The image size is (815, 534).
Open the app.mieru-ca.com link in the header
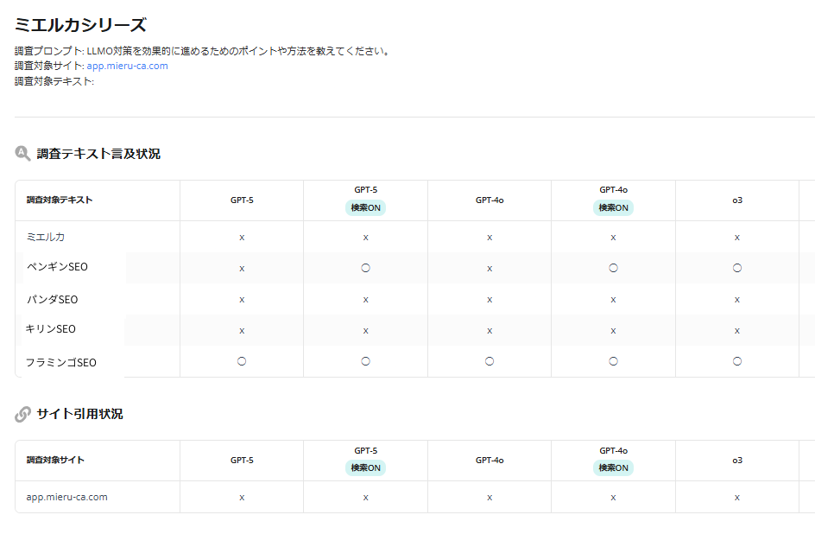tap(127, 66)
